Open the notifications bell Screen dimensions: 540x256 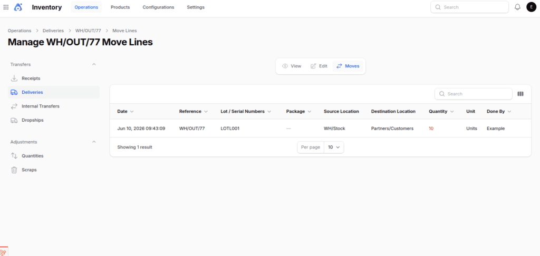pos(517,7)
